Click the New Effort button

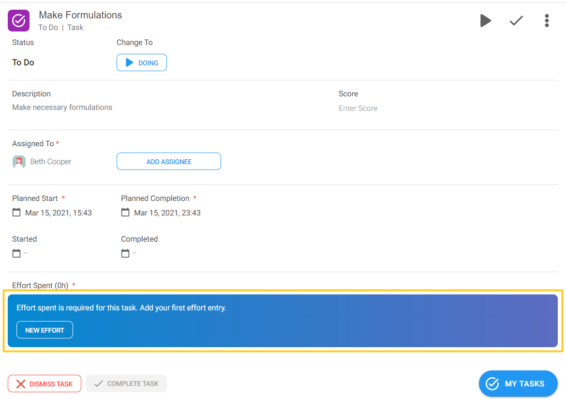[x=45, y=330]
